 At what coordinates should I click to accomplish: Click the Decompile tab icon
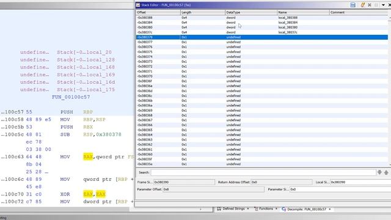(283, 209)
